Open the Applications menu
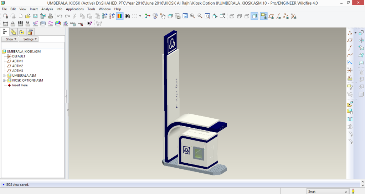This screenshot has width=365, height=194. click(x=75, y=9)
